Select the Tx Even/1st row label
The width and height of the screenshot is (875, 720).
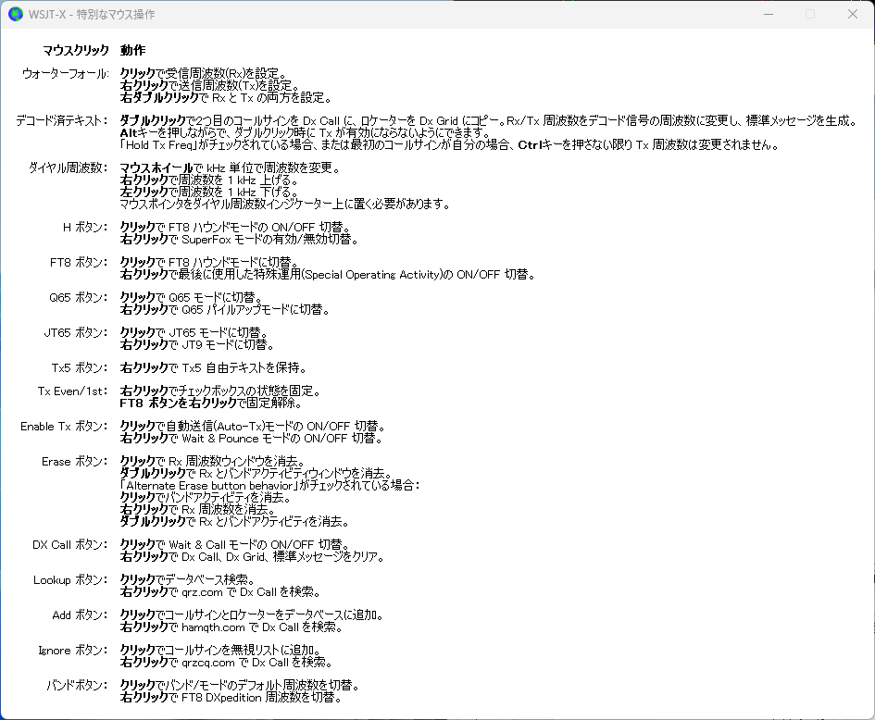click(73, 391)
